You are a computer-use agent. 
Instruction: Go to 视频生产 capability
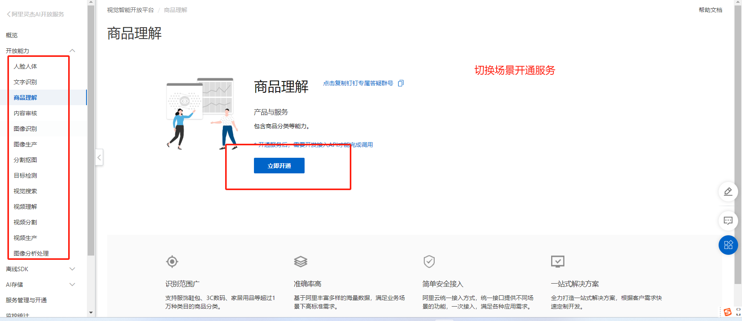(x=25, y=238)
